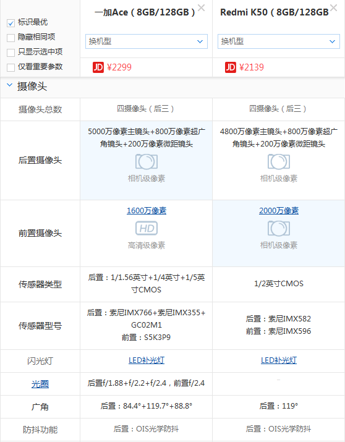
Task: Click HD icon under 1600万像素 front camera
Action: coord(147,228)
